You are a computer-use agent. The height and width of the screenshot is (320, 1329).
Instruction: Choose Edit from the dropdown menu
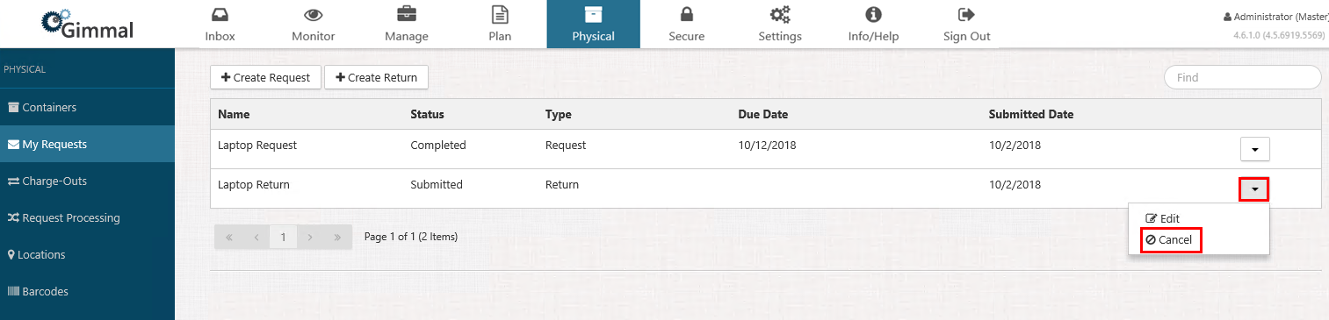tap(1163, 218)
